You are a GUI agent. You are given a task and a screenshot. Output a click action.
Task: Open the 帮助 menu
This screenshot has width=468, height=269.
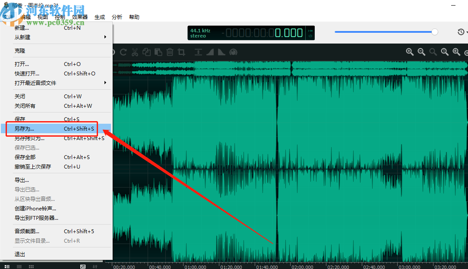134,17
